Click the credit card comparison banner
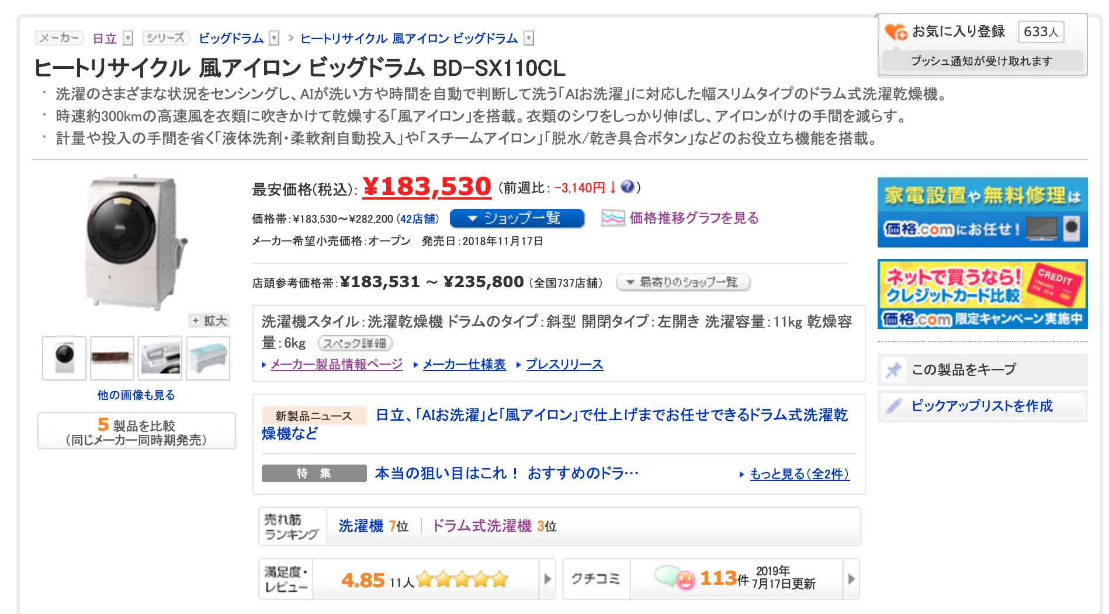Screen dimensions: 1109x614 982,294
